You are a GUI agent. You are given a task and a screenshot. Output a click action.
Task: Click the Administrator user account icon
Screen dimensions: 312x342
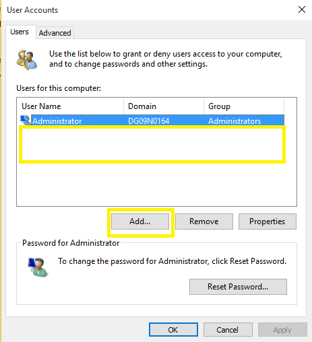26,121
